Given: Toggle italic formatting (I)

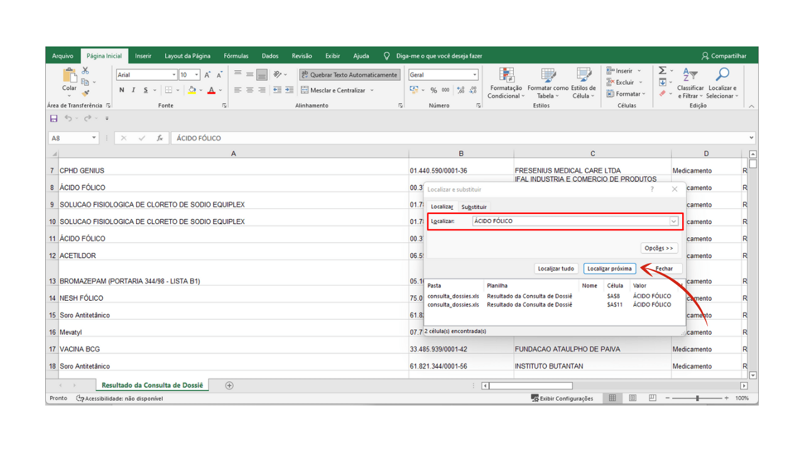Looking at the screenshot, I should point(134,90).
